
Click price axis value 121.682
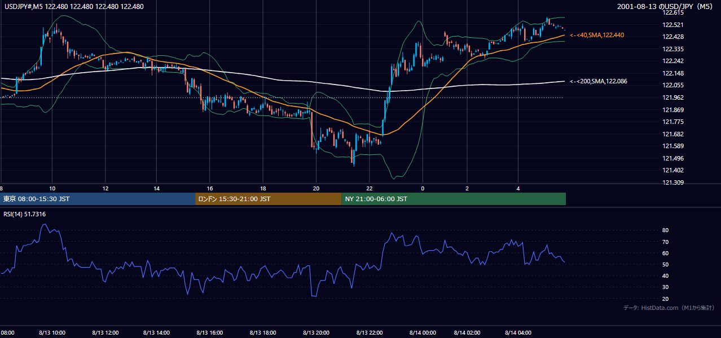point(674,134)
